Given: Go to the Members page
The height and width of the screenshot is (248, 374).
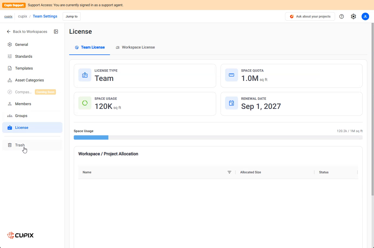Looking at the screenshot, I should (32, 104).
